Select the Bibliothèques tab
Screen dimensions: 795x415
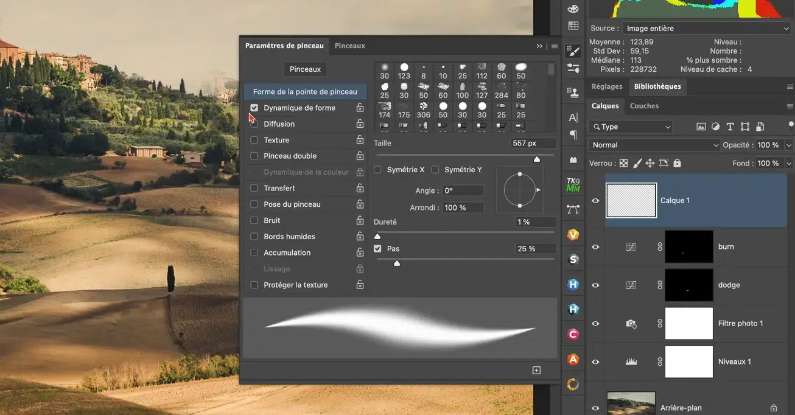(x=657, y=86)
